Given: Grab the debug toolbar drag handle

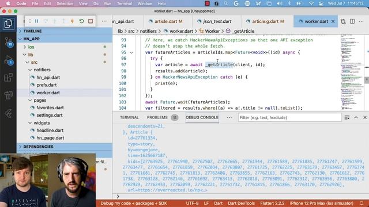Looking at the screenshot, I should click(x=30, y=21).
